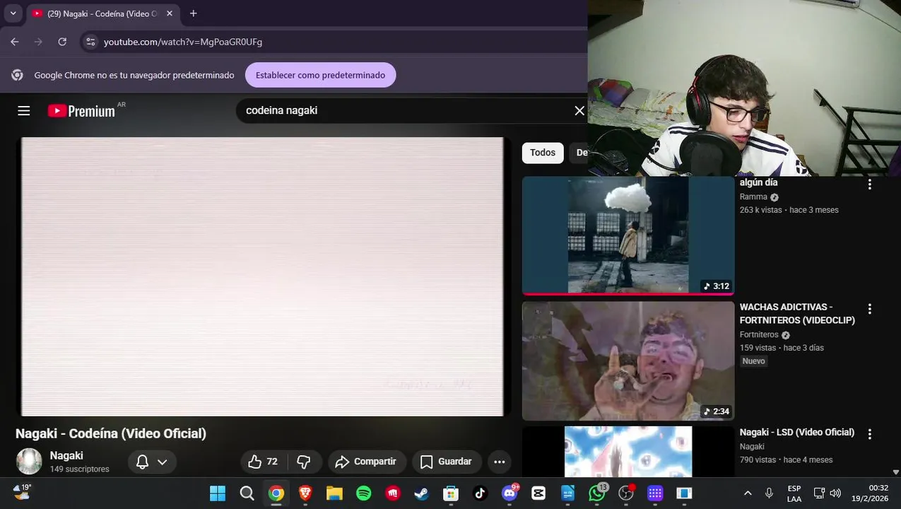
Task: Select the Todos filter chip
Action: [543, 153]
